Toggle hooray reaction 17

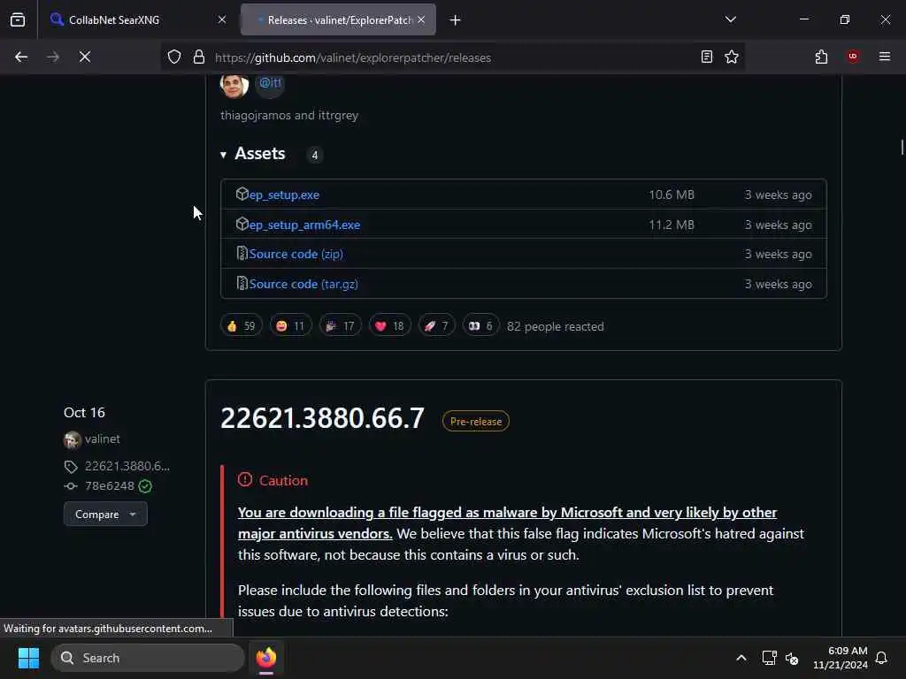pyautogui.click(x=341, y=326)
